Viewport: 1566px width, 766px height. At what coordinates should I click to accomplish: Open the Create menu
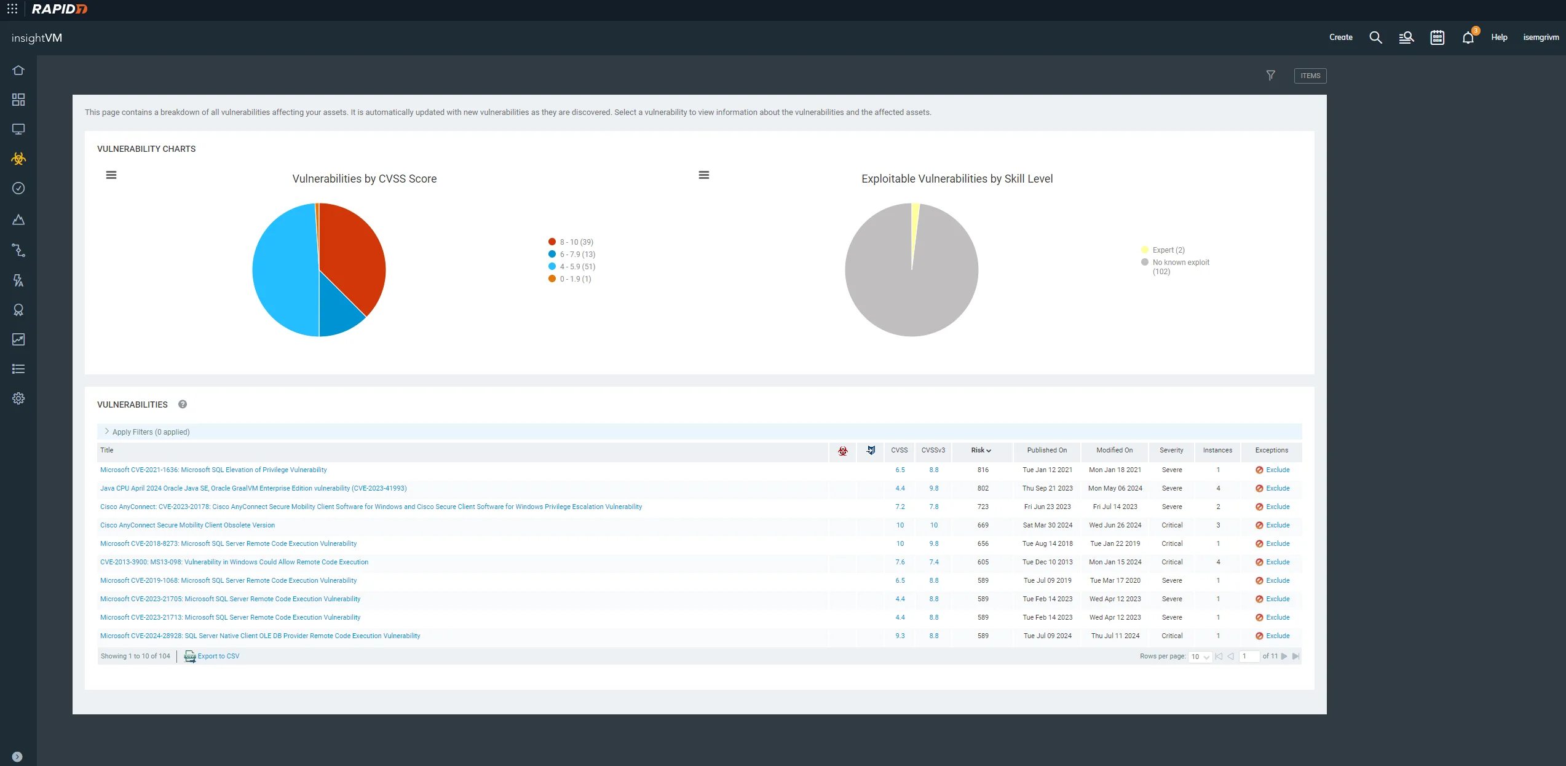click(x=1340, y=38)
